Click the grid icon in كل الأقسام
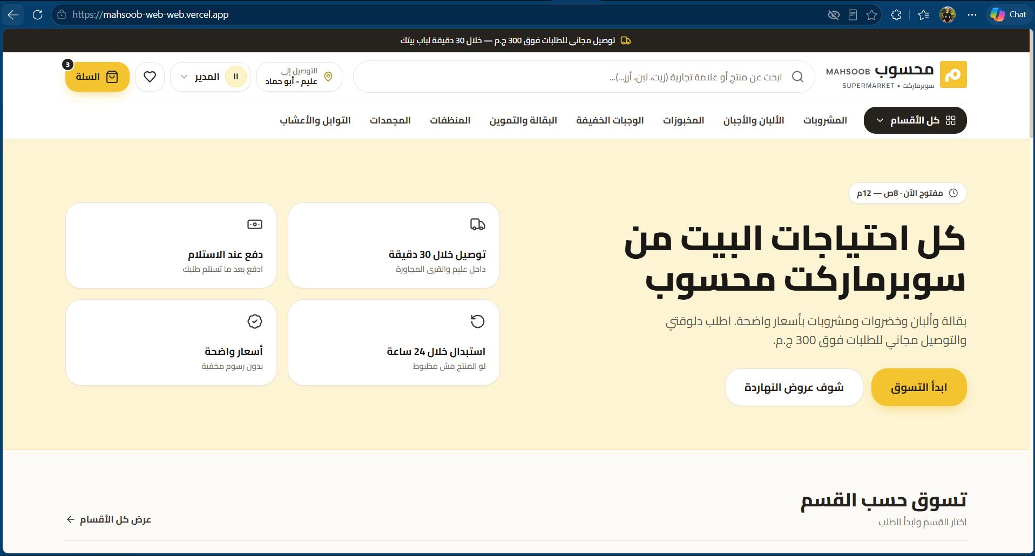 pos(951,120)
